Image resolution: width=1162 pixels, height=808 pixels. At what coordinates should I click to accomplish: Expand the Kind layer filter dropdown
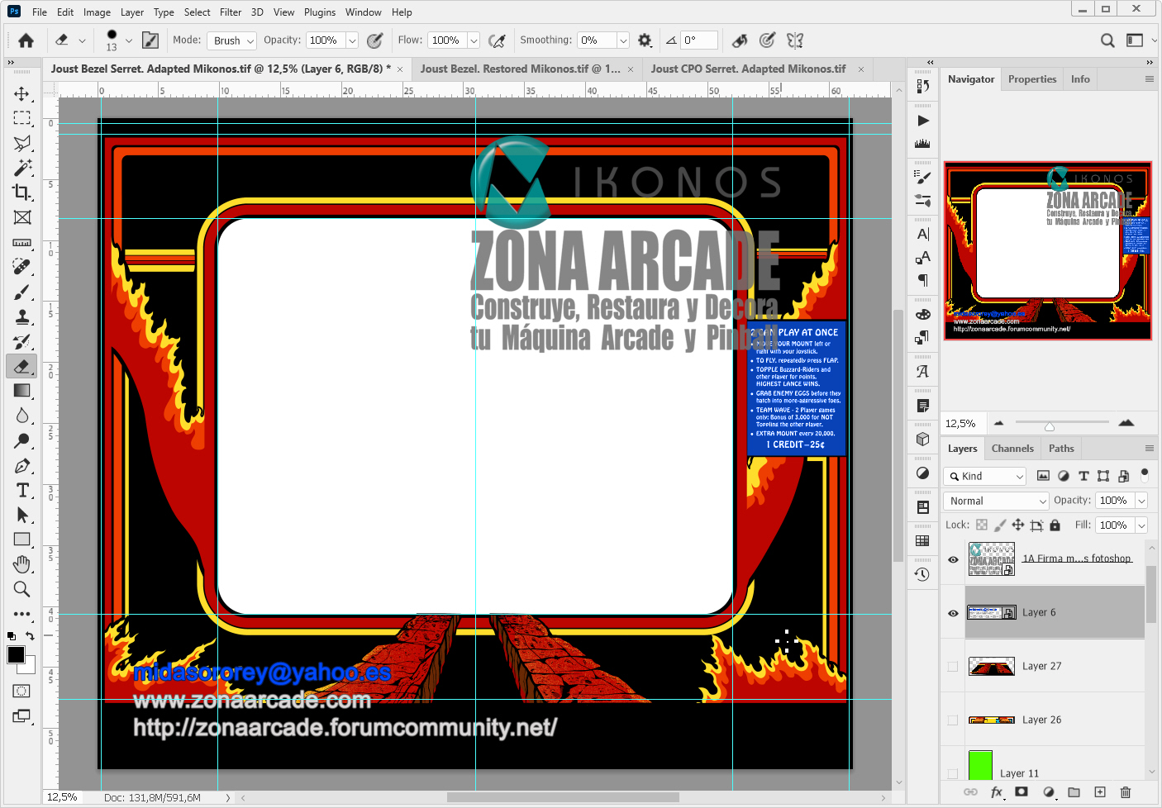[x=985, y=476]
